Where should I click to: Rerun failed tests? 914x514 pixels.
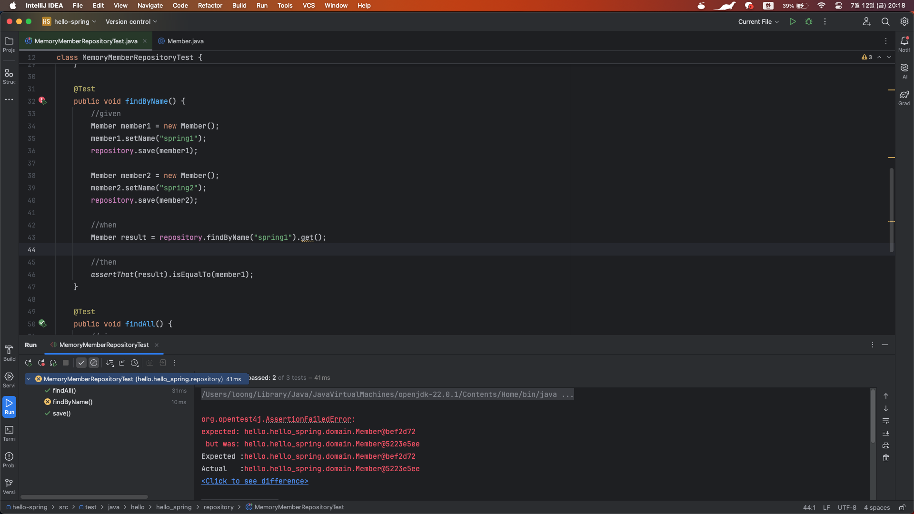41,363
